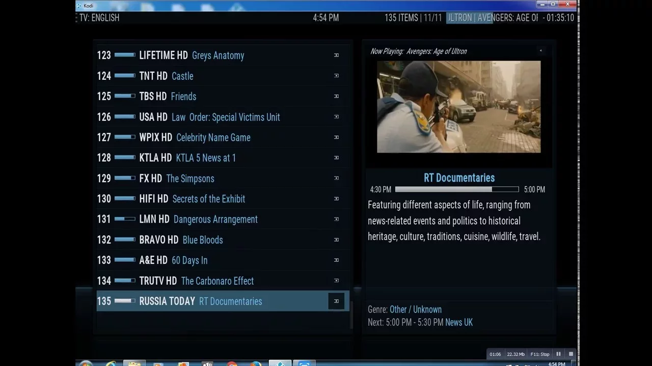The width and height of the screenshot is (652, 366).
Task: Click the RT Documentaries program title
Action: point(459,178)
